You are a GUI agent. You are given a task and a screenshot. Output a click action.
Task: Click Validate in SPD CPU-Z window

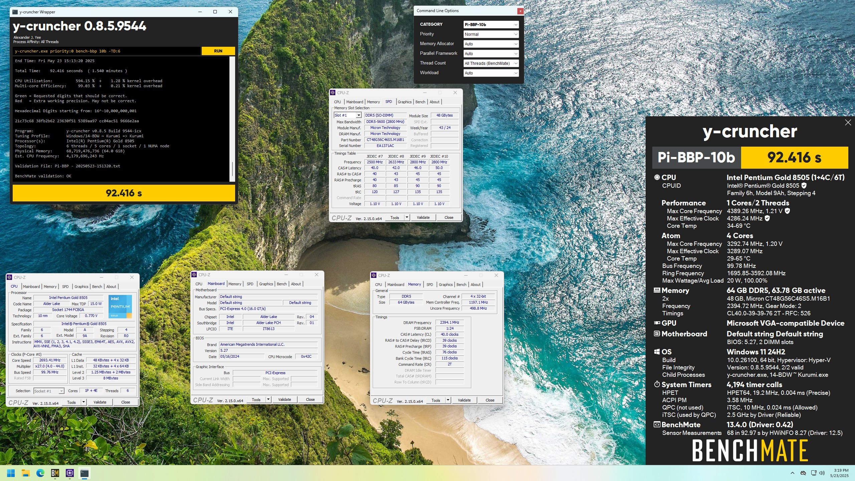tap(423, 217)
